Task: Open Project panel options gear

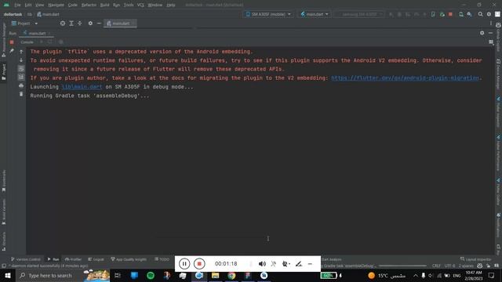Action: click(90, 23)
